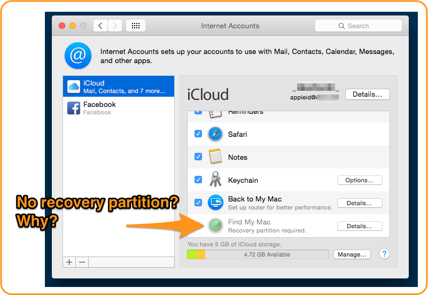Click the iCloud cloud icon in the sidebar
The width and height of the screenshot is (428, 295).
[74, 87]
